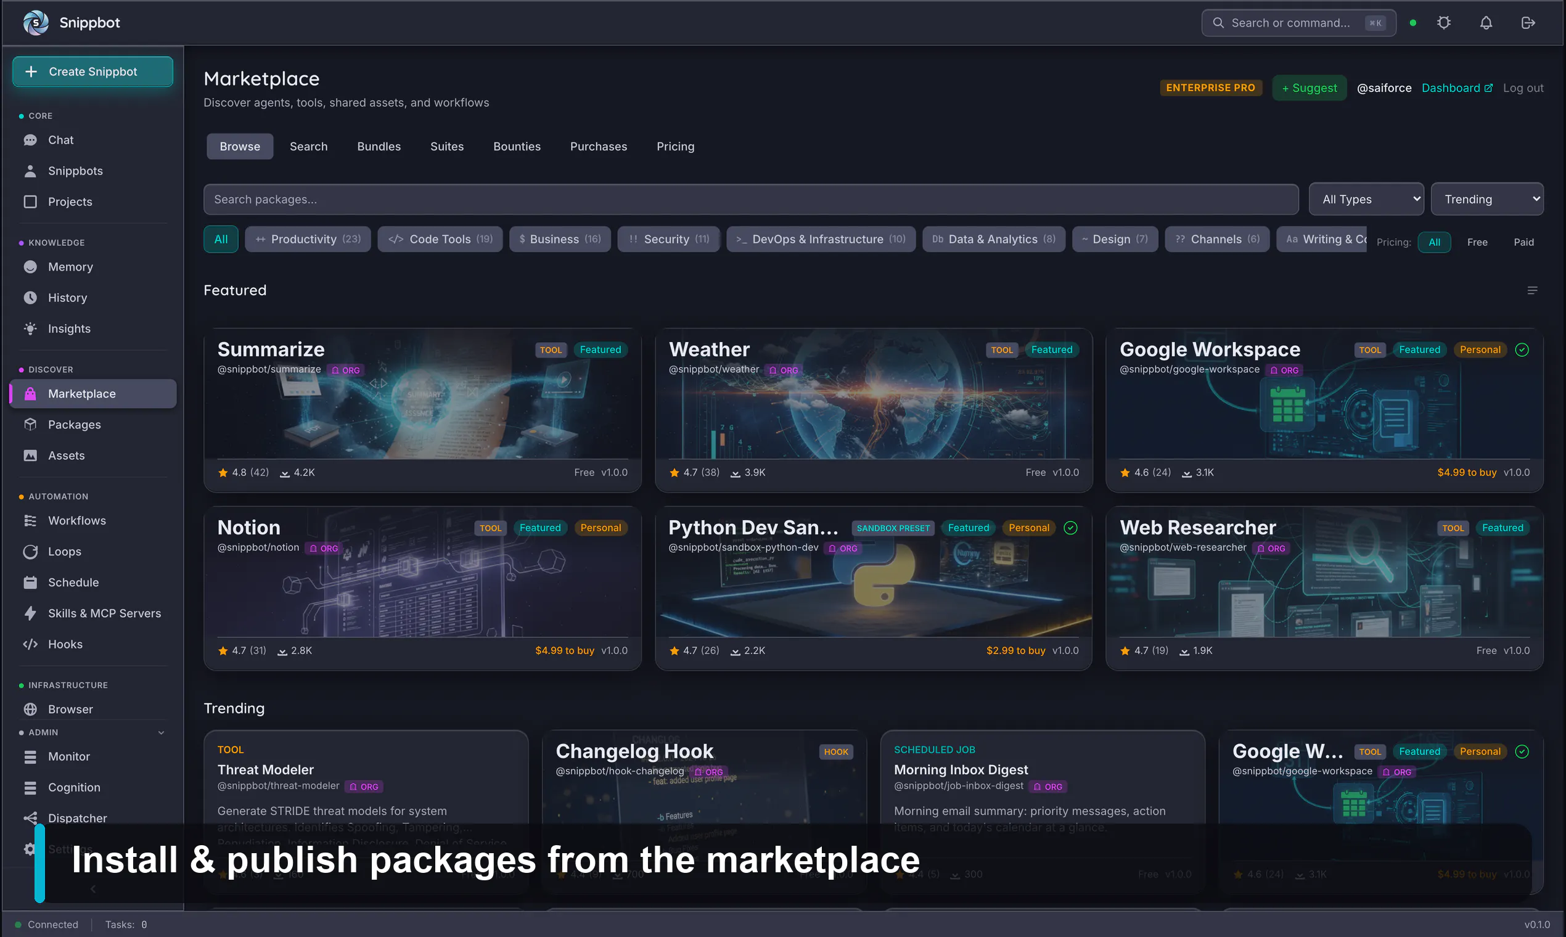Image resolution: width=1566 pixels, height=937 pixels.
Task: Click the Snippbot logo icon
Action: (35, 23)
